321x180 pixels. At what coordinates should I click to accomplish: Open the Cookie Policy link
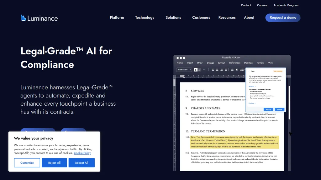point(82,153)
